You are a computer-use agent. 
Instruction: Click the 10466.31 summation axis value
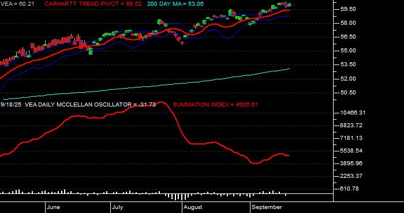pyautogui.click(x=353, y=113)
